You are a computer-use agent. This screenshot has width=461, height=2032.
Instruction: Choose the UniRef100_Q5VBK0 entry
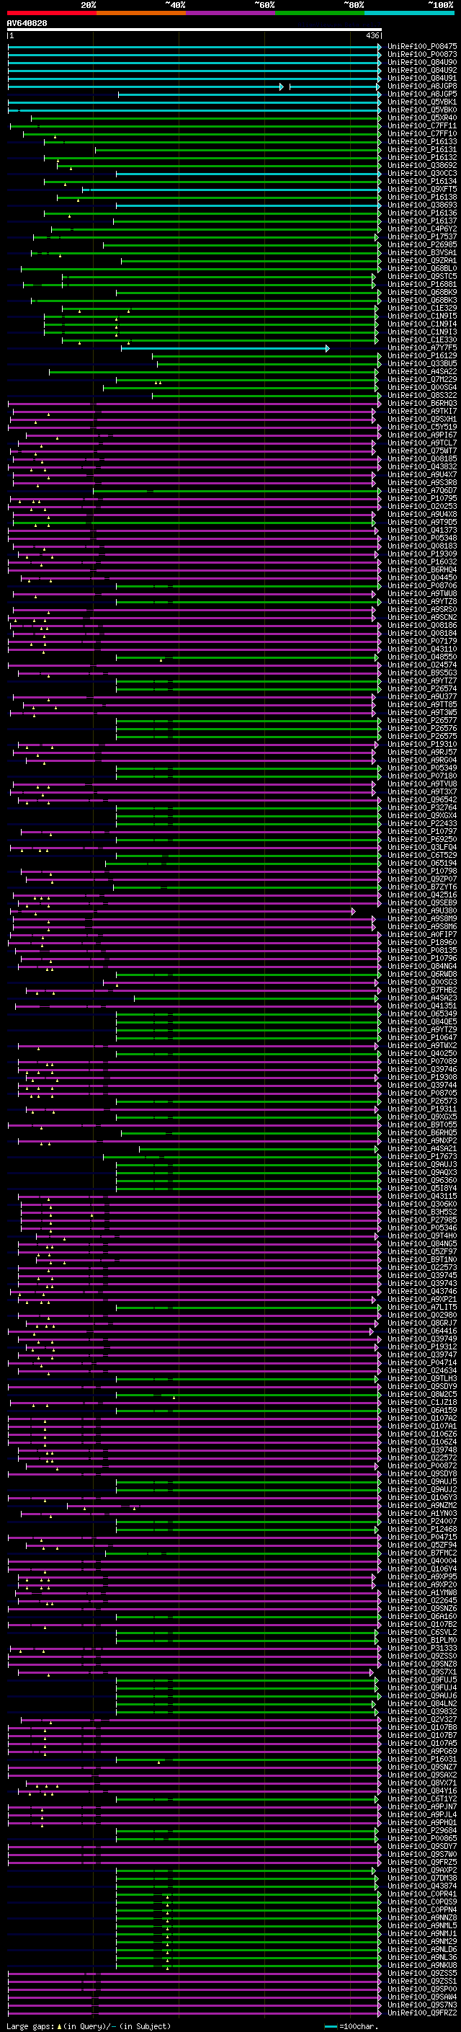coord(422,110)
